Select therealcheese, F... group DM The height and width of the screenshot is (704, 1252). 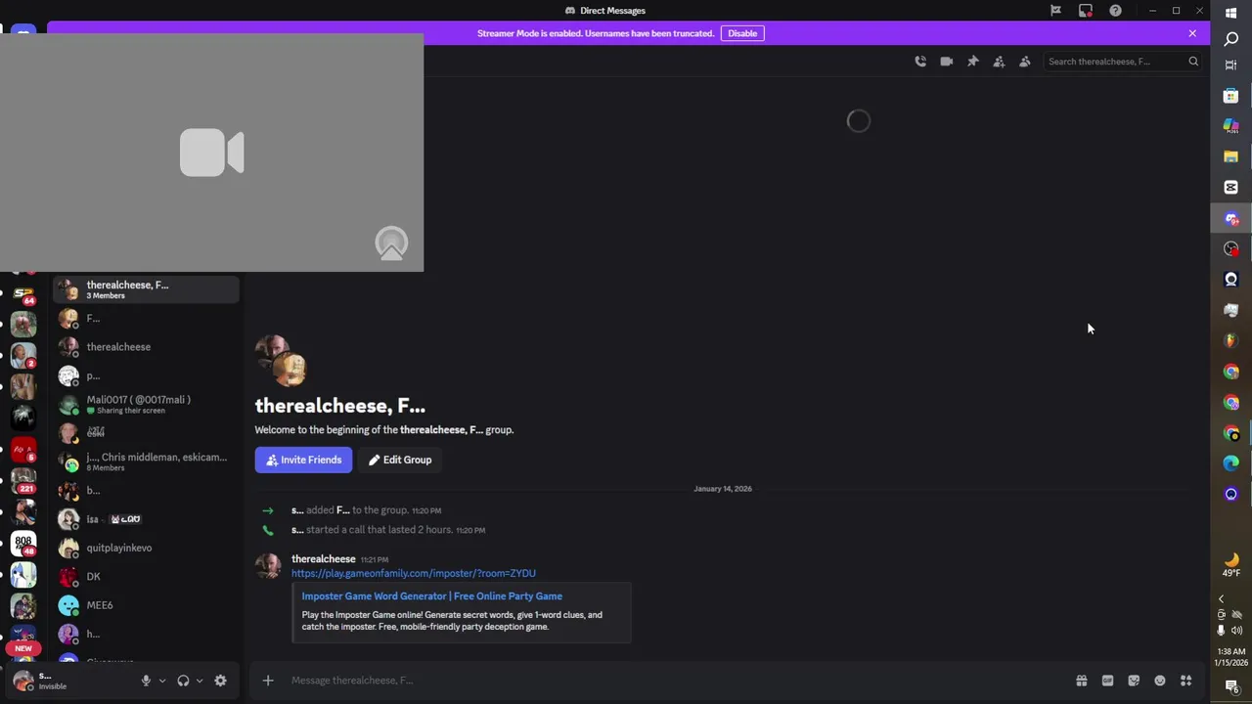(x=146, y=289)
